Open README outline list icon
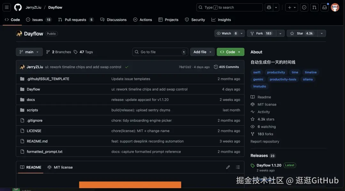Image resolution: width=345 pixels, height=191 pixels. (238, 167)
